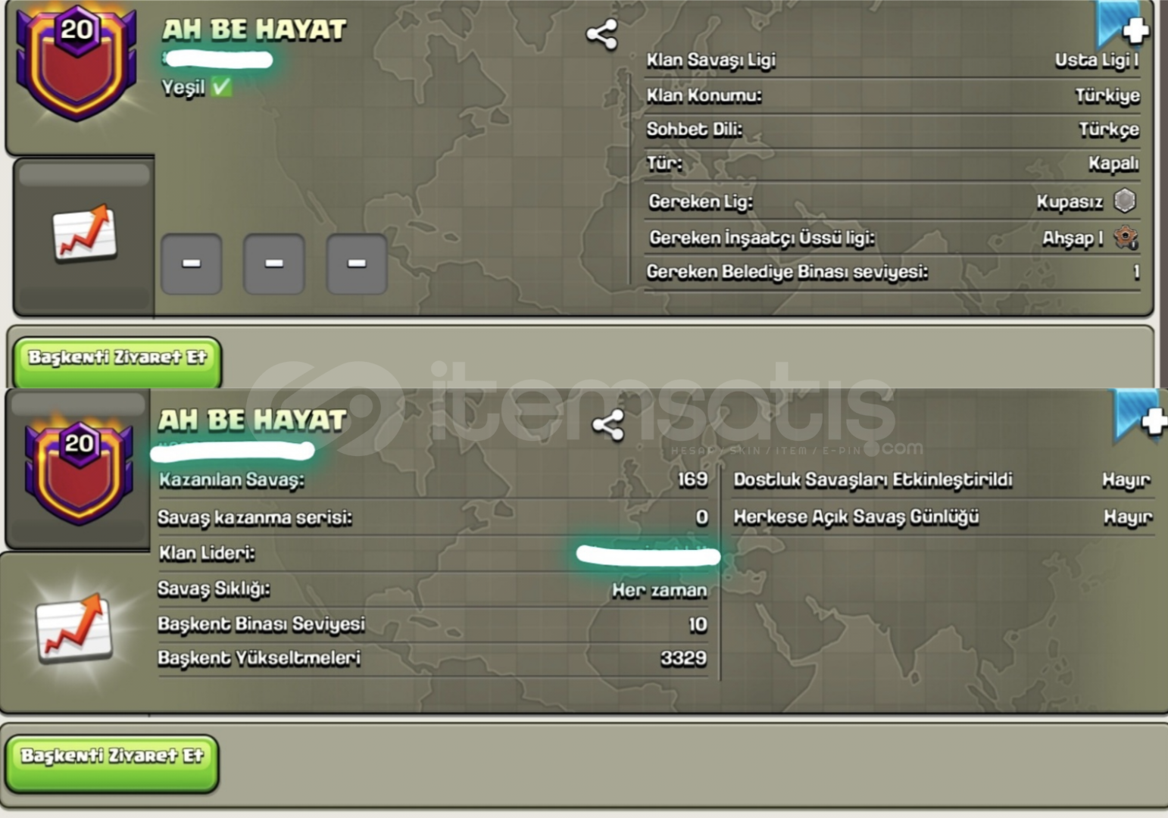The image size is (1168, 818).
Task: Select the middle empty clan label slot
Action: point(273,264)
